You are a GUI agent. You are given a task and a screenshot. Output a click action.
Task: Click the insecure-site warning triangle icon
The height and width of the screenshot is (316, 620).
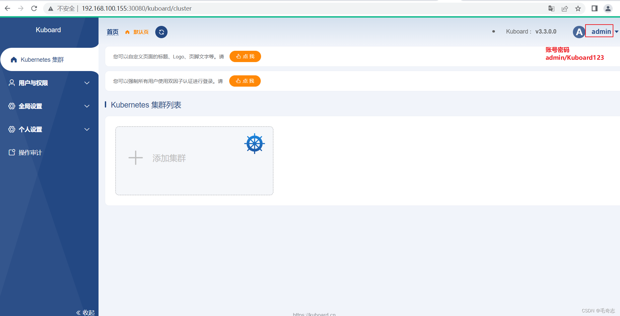[x=50, y=9]
